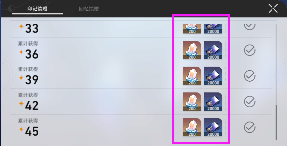Open the 20000 credit icon in row 42
The image size is (287, 146).
tap(213, 101)
